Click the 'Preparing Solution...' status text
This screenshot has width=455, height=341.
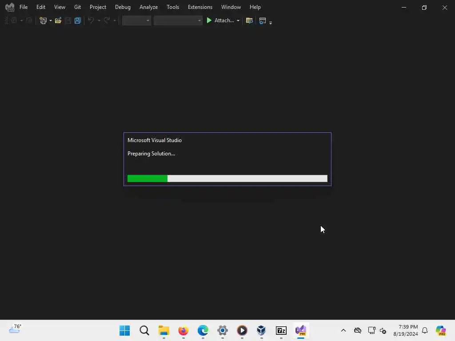click(151, 154)
